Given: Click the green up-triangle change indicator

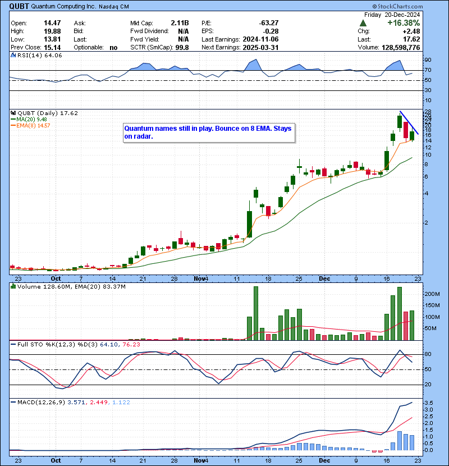Looking at the screenshot, I should pyautogui.click(x=363, y=23).
